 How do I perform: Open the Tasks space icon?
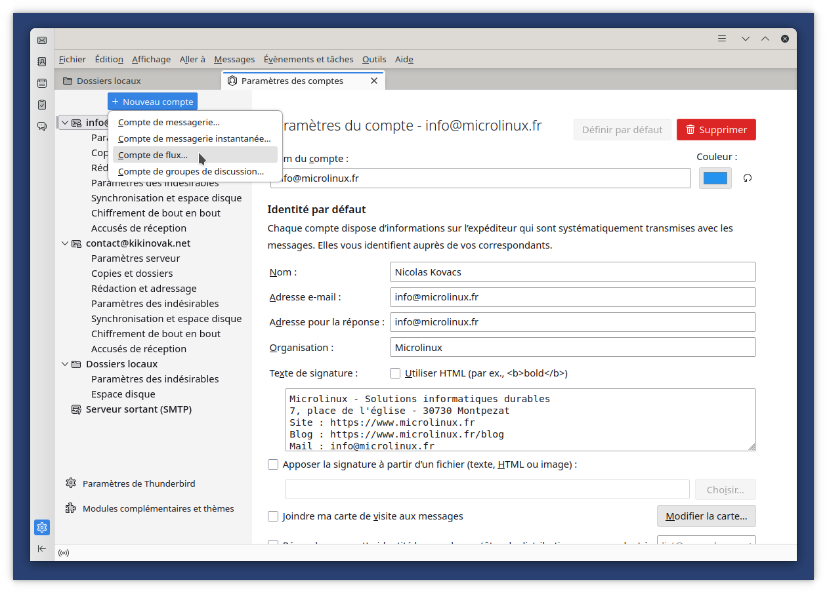point(42,104)
